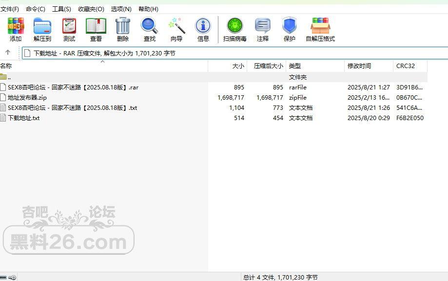
Task: Open the 选项(N) menu
Action: click(121, 9)
